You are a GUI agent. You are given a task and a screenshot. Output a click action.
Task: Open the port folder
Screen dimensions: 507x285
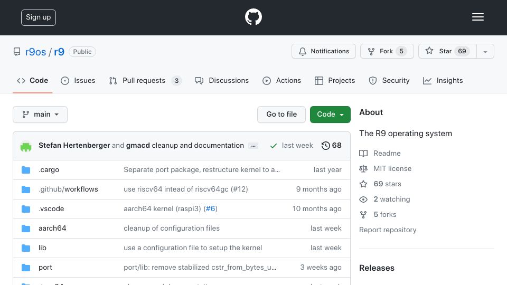pos(45,268)
